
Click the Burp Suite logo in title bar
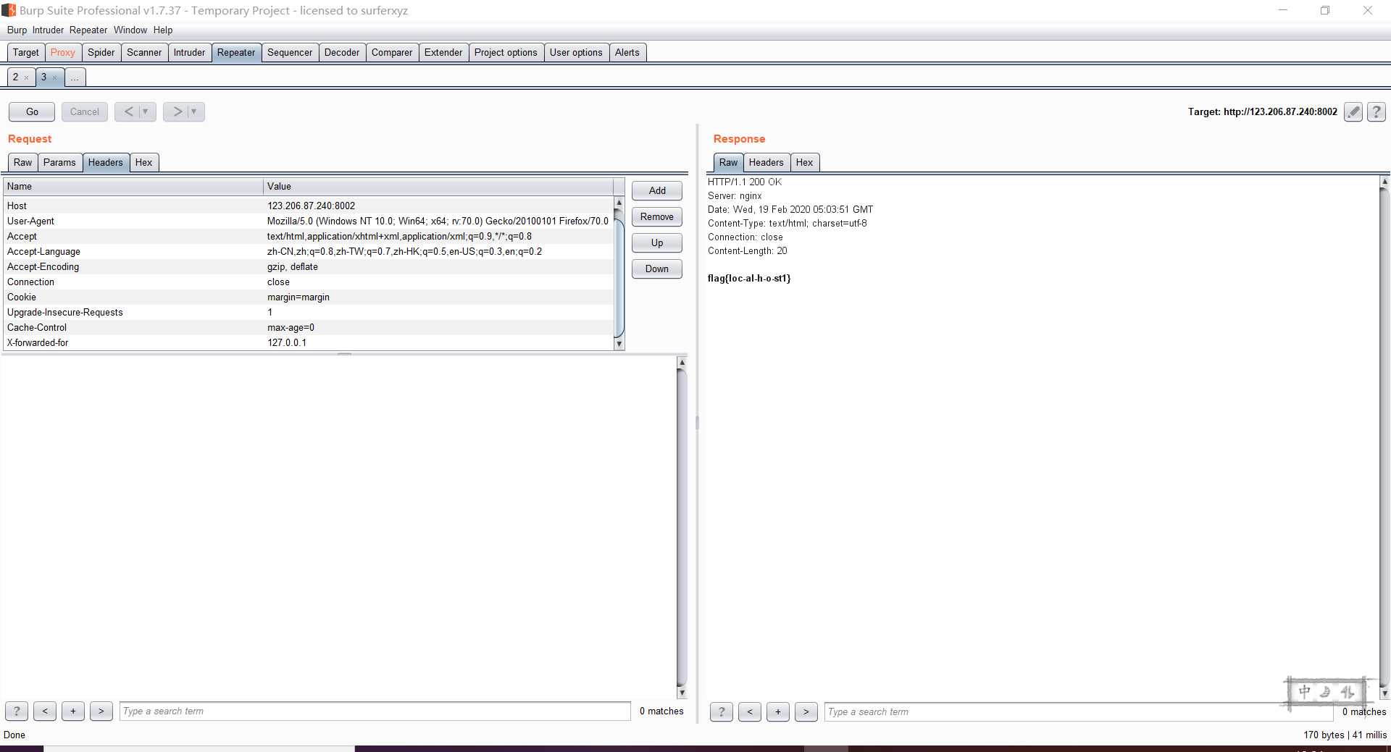pyautogui.click(x=9, y=10)
